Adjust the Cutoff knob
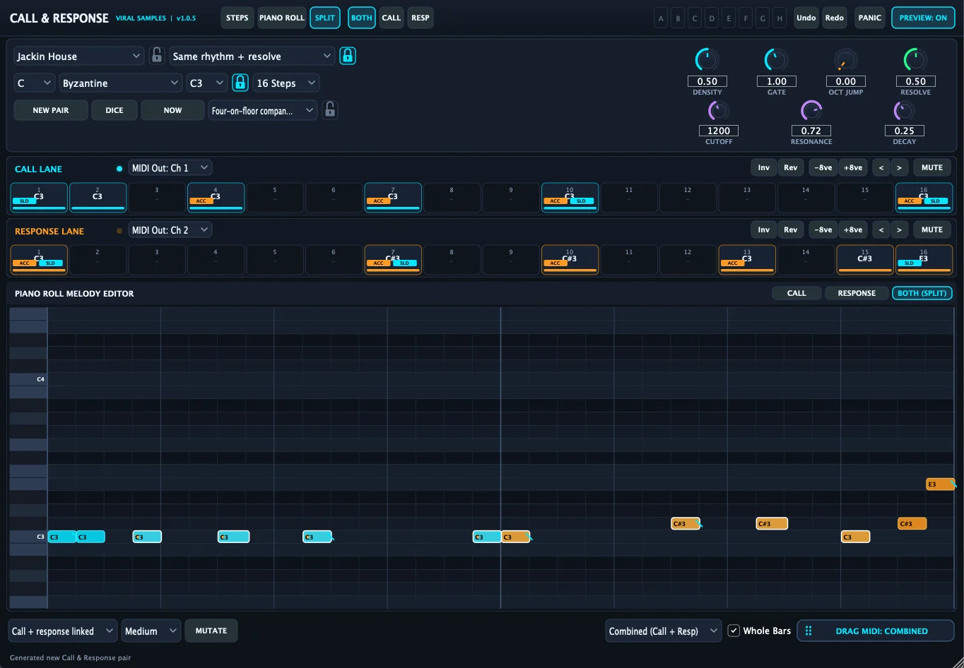The image size is (964, 668). 718,110
